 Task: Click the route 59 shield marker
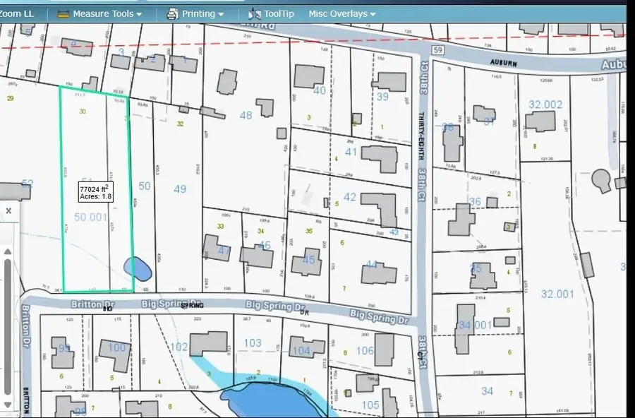(437, 50)
